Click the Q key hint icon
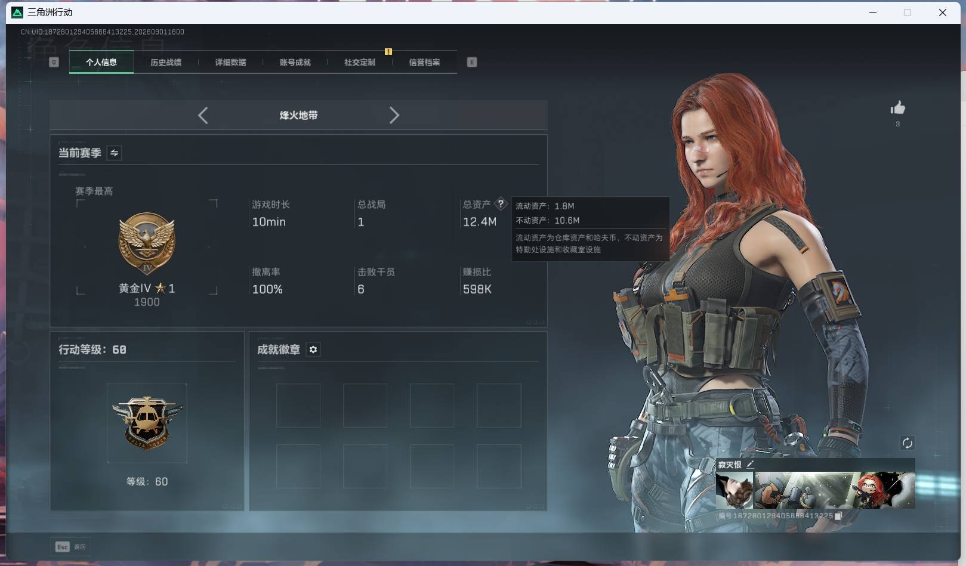This screenshot has height=566, width=966. point(54,62)
